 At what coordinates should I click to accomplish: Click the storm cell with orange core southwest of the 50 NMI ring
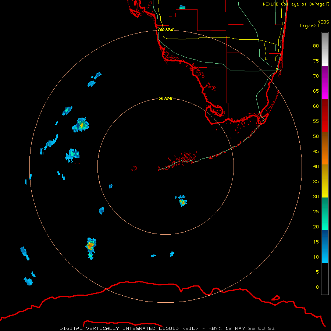(x=91, y=248)
